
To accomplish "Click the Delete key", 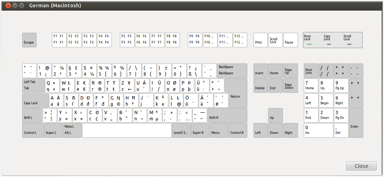I will click(261, 86).
